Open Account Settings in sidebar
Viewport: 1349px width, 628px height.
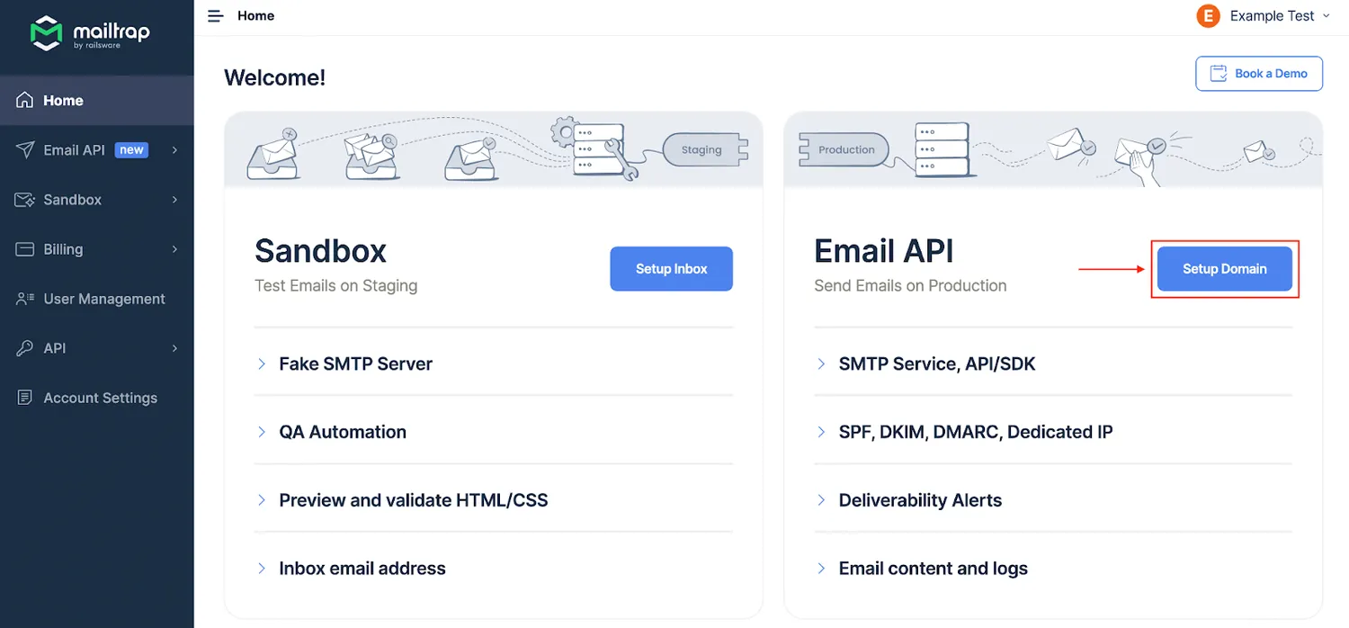point(97,398)
